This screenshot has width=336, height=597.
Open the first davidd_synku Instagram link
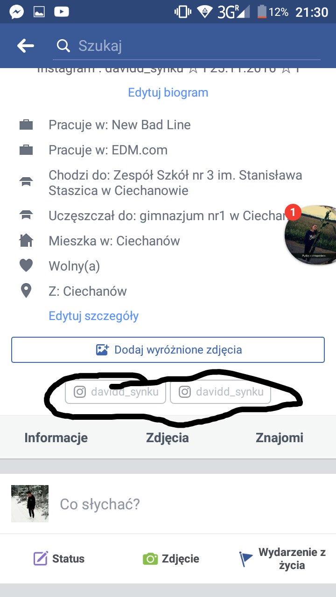click(x=115, y=392)
